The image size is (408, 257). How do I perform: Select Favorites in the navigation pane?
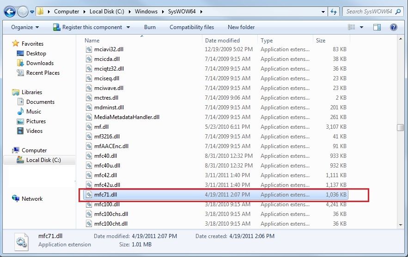pos(32,44)
